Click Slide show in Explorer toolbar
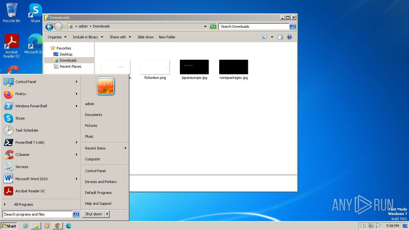Image resolution: width=409 pixels, height=230 pixels. 145,37
